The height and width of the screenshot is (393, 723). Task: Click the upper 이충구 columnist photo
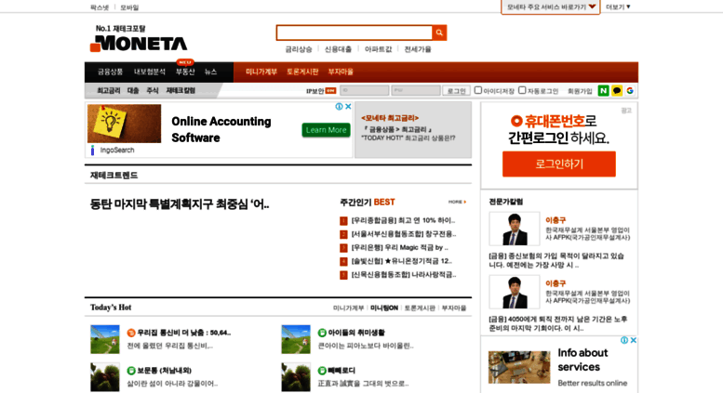(x=515, y=229)
